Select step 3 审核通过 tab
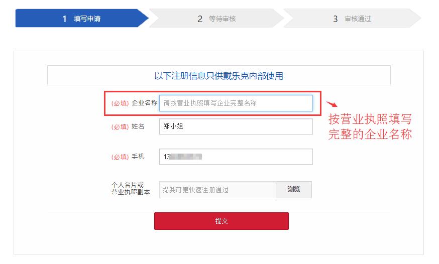 click(x=352, y=18)
